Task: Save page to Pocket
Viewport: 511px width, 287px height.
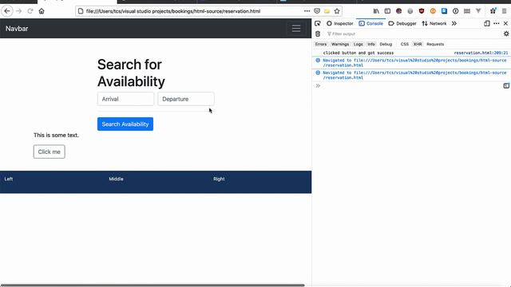Action: point(317,11)
